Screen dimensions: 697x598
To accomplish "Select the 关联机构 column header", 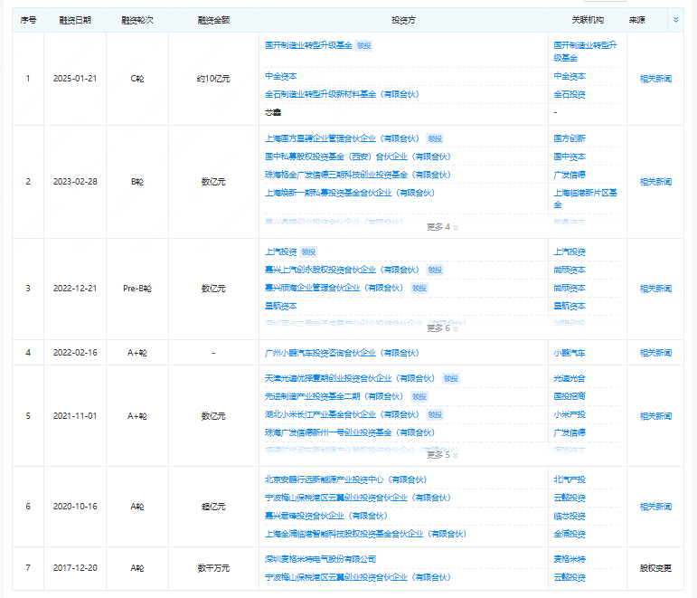I will pos(588,20).
